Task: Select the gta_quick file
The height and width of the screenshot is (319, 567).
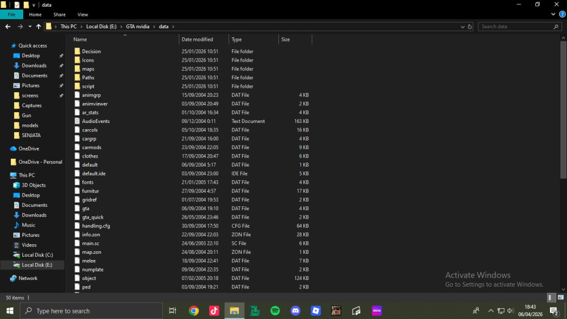Action: [92, 217]
